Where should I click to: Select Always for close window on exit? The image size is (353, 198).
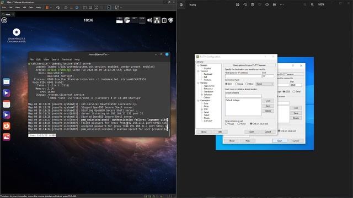pos(226,124)
